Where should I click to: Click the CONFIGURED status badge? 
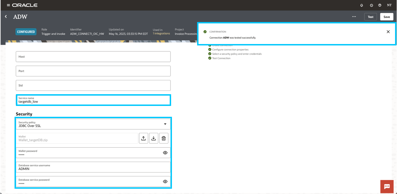point(26,32)
